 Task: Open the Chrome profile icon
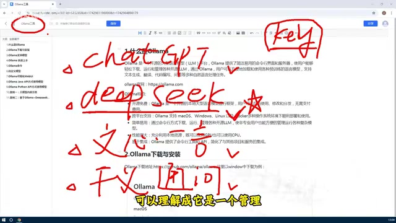384,13
